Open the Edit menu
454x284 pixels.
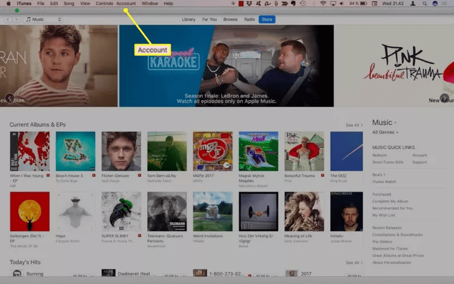pyautogui.click(x=54, y=4)
